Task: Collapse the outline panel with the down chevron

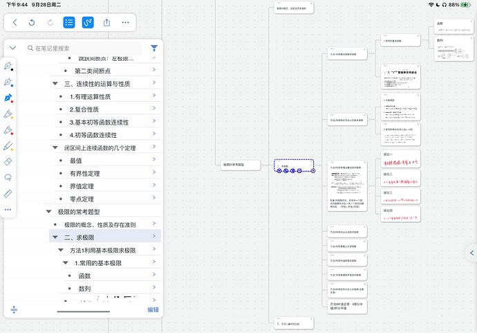Action: pos(12,48)
